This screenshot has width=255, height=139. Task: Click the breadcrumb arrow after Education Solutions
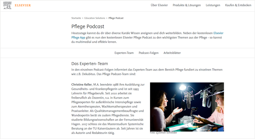point(107,18)
